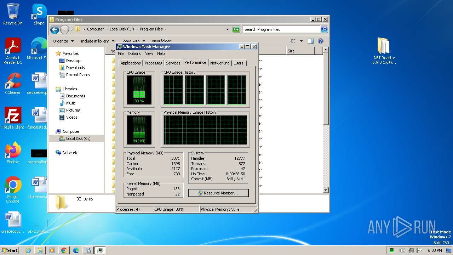Click Search Program Files input box
The height and width of the screenshot is (255, 453).
tap(281, 29)
